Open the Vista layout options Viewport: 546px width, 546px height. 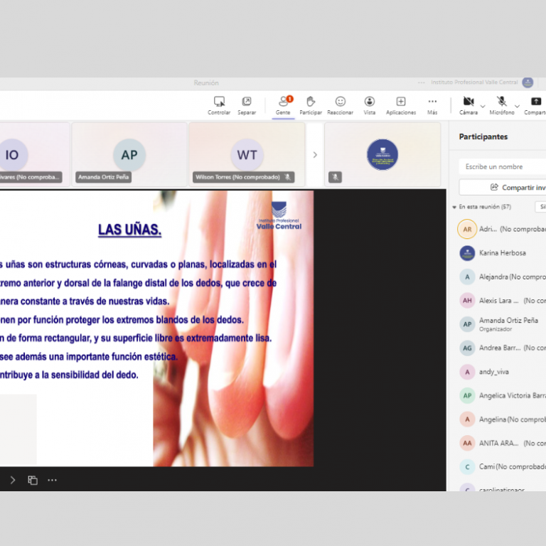(x=370, y=102)
